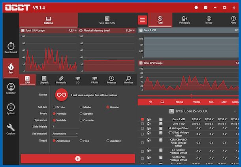The image size is (241, 167).
Task: Select the 3D test tab
Action: tap(78, 80)
